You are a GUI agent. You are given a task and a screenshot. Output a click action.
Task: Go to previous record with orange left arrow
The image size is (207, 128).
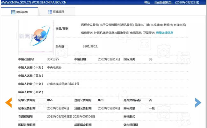coord(9,102)
